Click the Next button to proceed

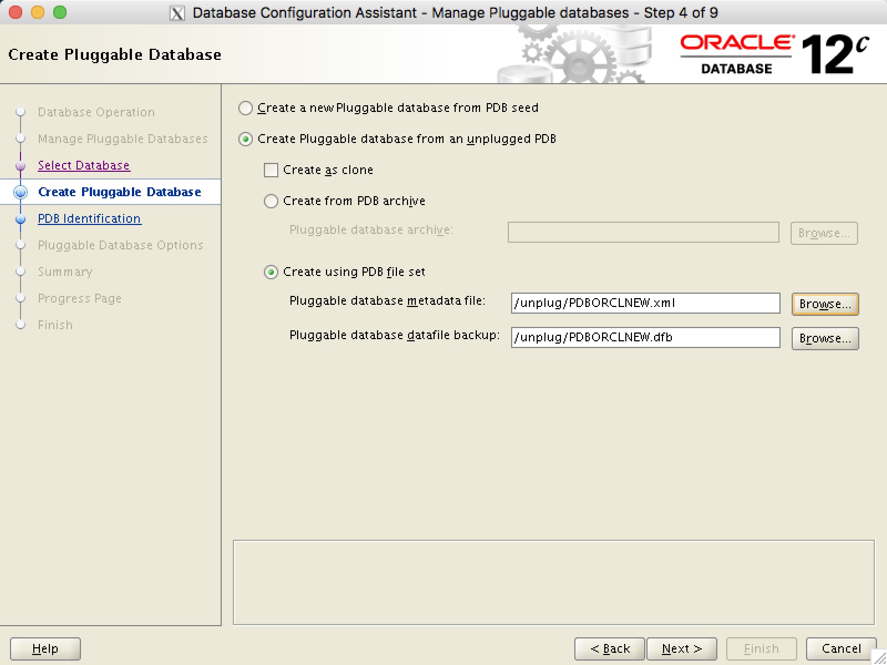click(x=681, y=648)
